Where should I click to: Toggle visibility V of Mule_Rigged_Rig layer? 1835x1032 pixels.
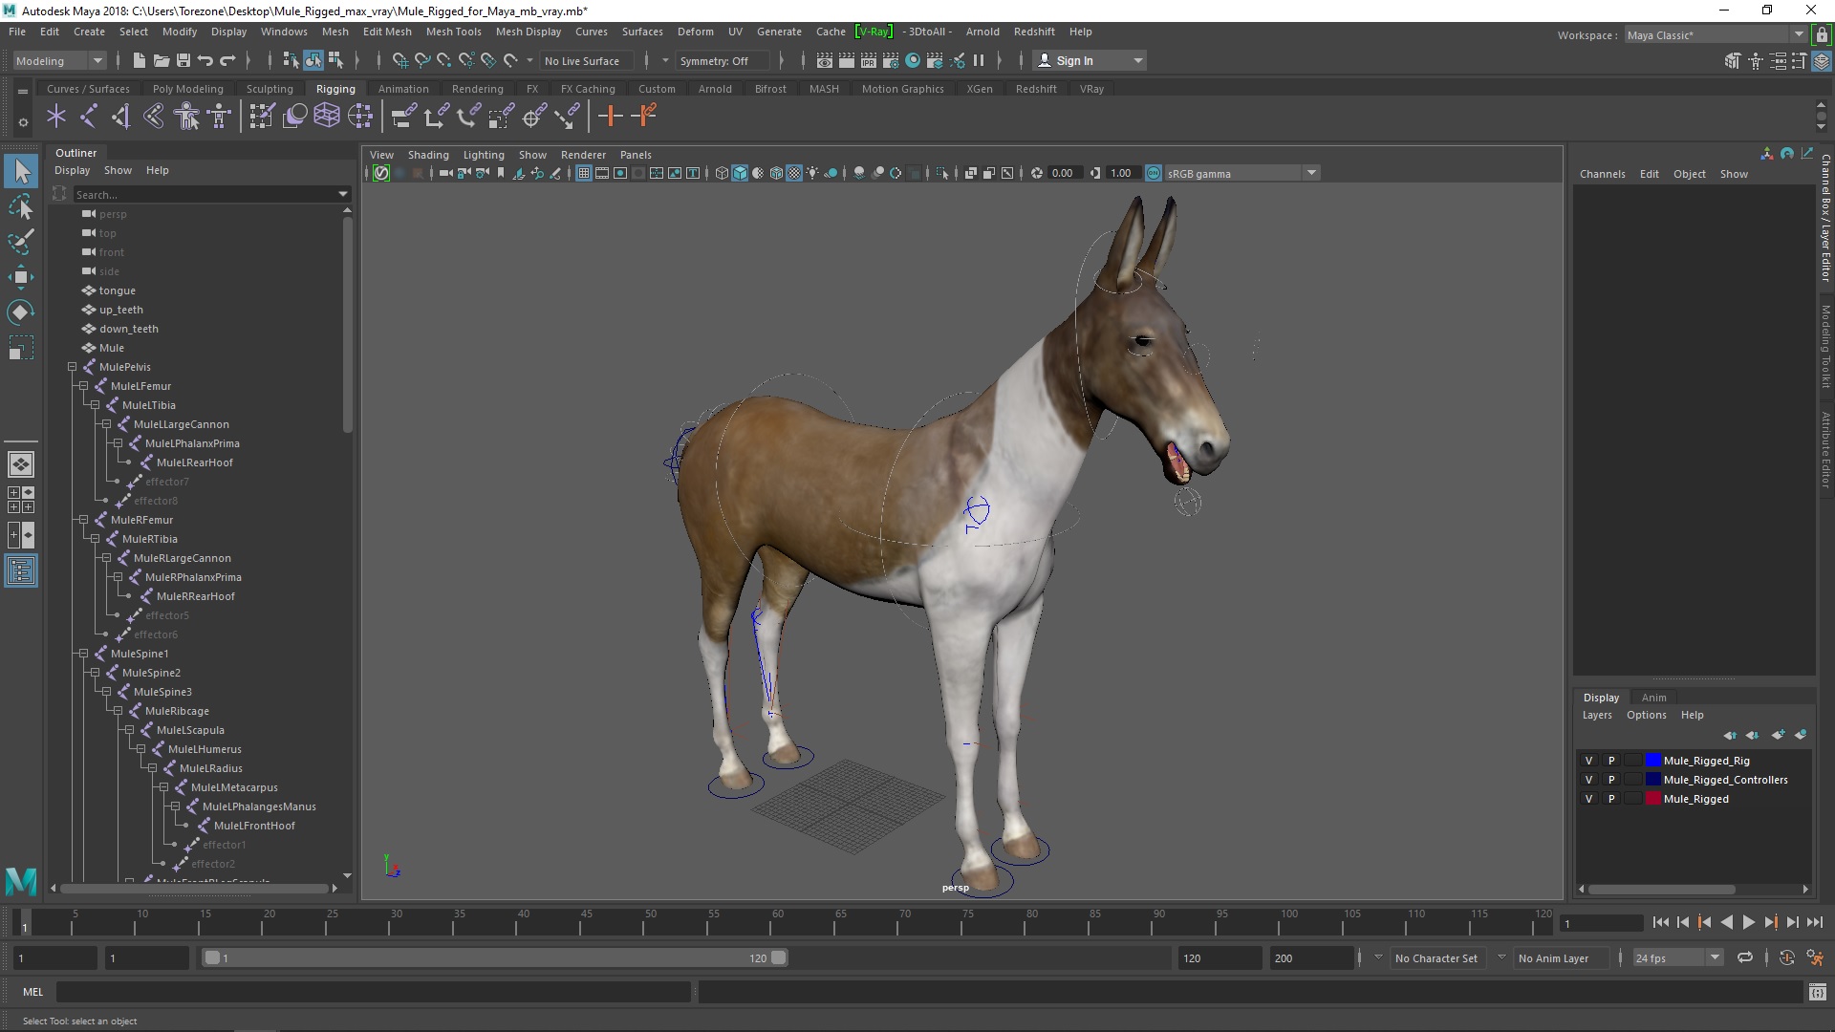[1588, 761]
